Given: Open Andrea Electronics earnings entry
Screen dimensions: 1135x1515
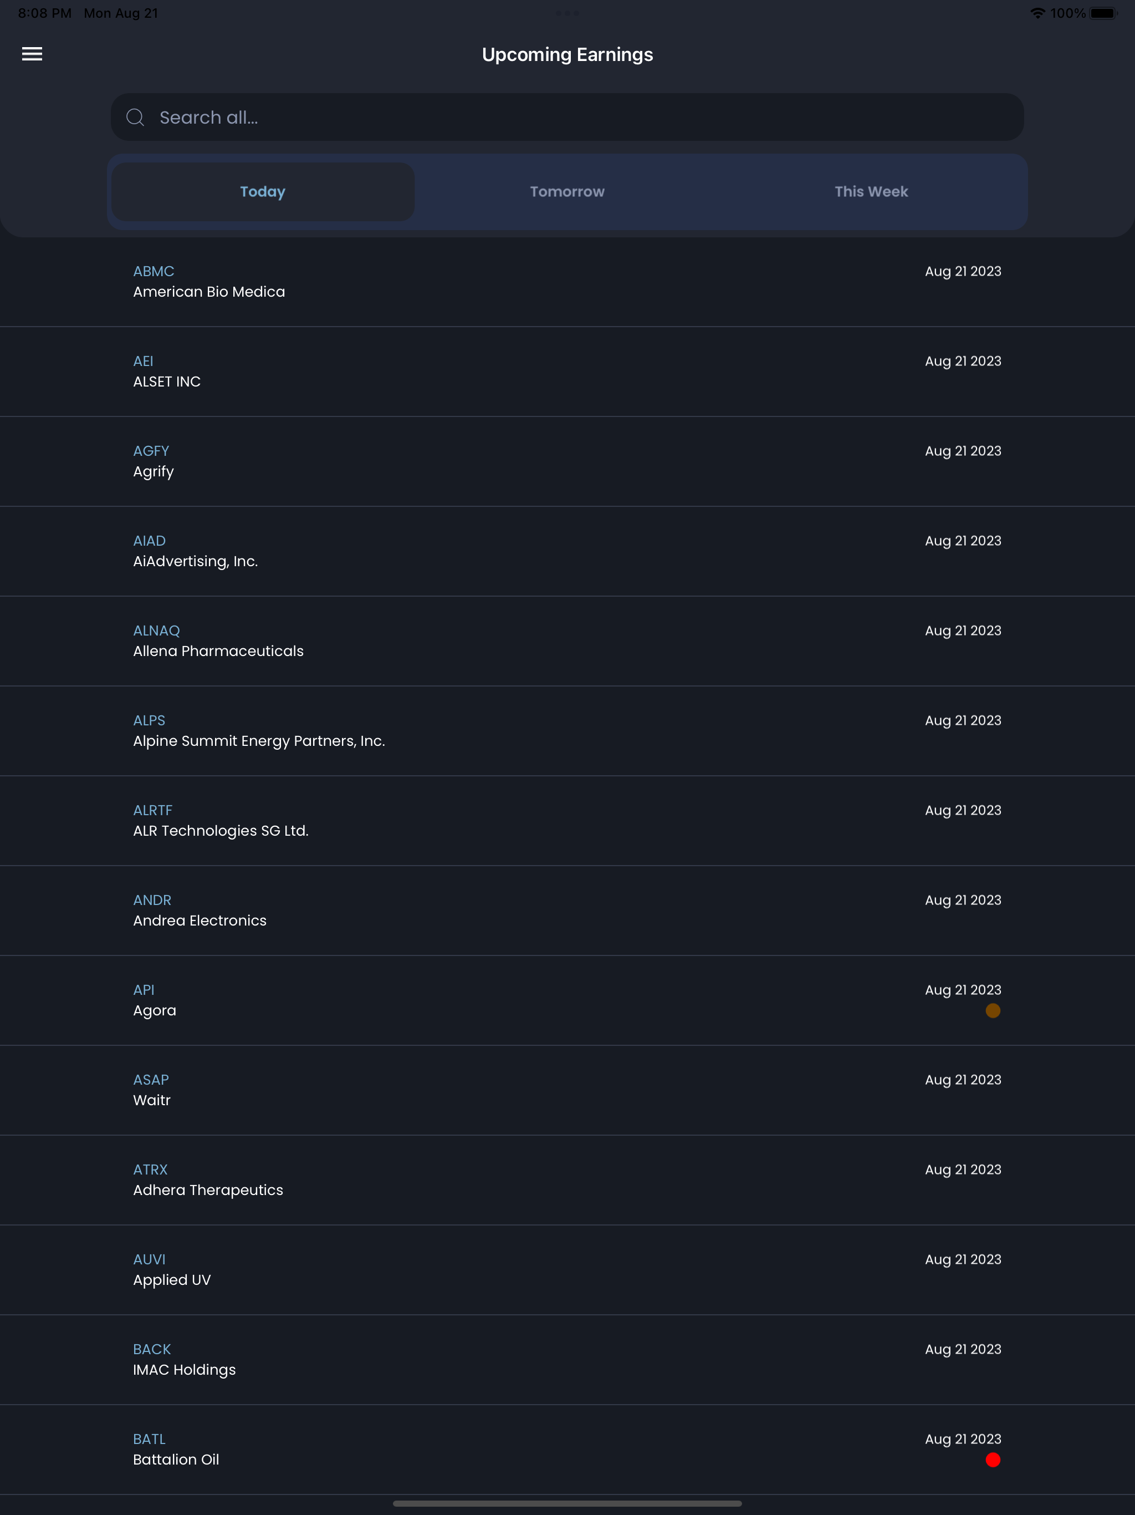Looking at the screenshot, I should 567,910.
